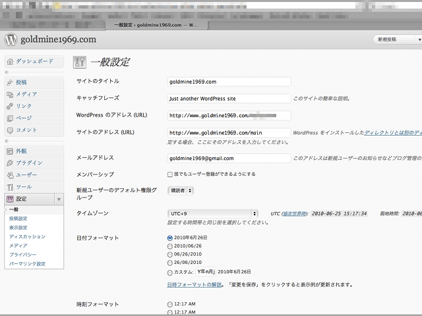Collapse sidebar via arrow above 外観
Viewport: 422px width, 316px height.
tap(7, 141)
